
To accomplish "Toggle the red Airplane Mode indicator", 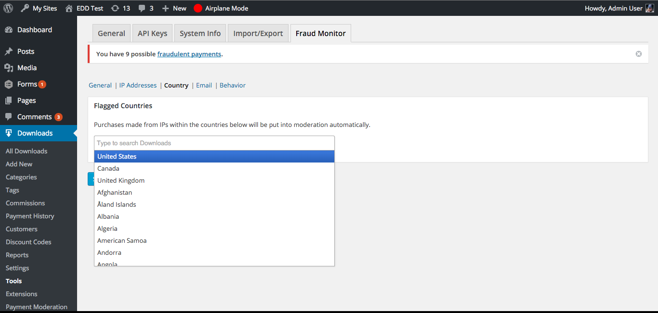I will pyautogui.click(x=197, y=8).
